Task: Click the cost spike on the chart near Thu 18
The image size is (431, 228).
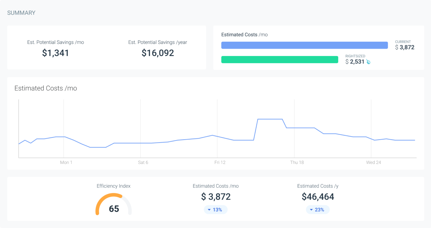Action: 270,119
